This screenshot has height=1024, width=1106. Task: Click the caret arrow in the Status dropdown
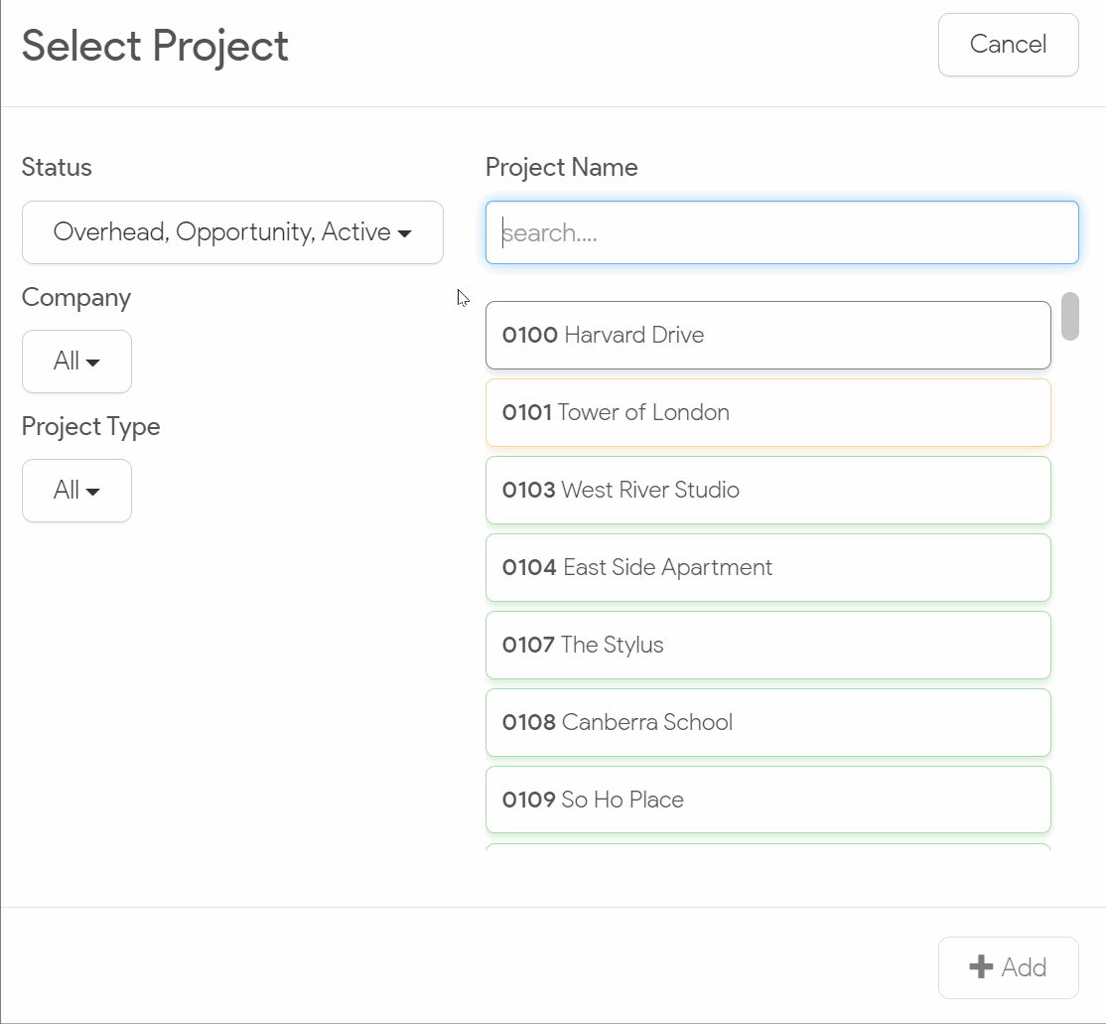tap(404, 233)
